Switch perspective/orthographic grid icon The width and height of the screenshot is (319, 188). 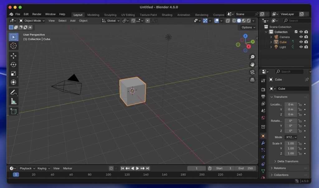click(x=252, y=79)
